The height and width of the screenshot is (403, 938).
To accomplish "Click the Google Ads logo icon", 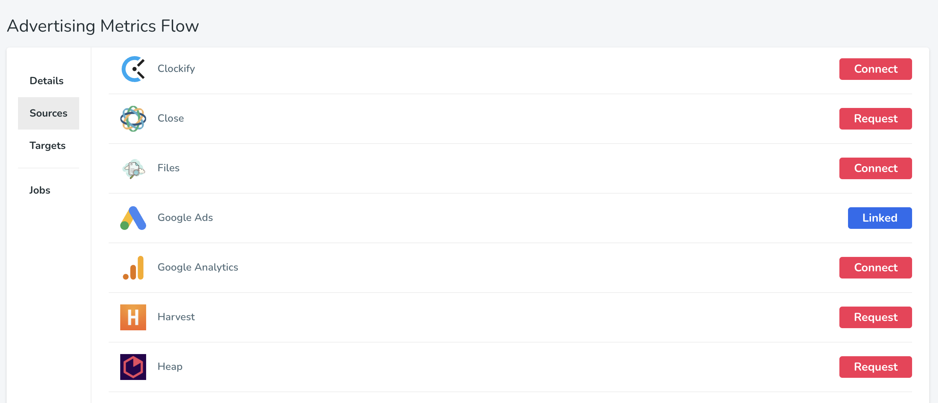I will click(133, 218).
